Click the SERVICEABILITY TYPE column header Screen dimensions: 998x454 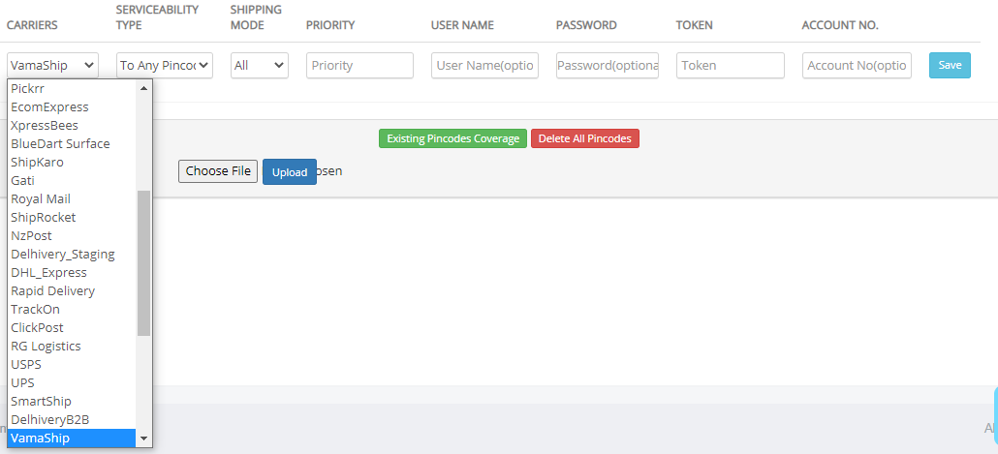[157, 17]
